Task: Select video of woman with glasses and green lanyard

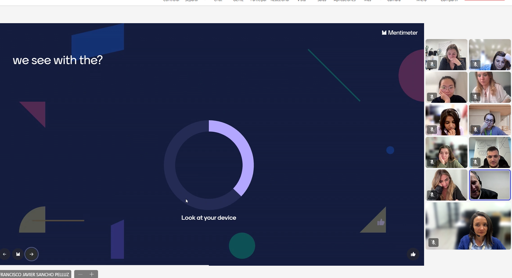Action: tap(490, 120)
